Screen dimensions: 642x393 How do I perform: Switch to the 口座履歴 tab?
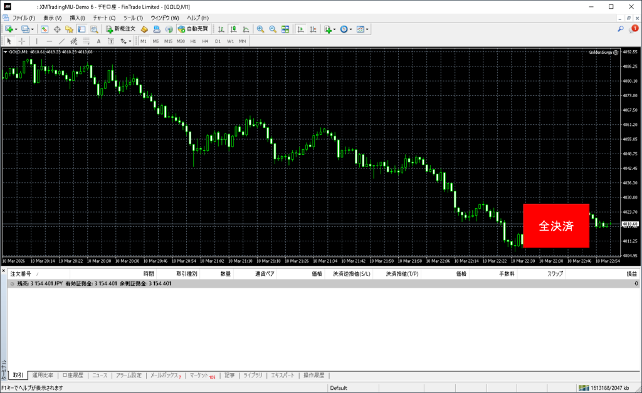pyautogui.click(x=72, y=375)
